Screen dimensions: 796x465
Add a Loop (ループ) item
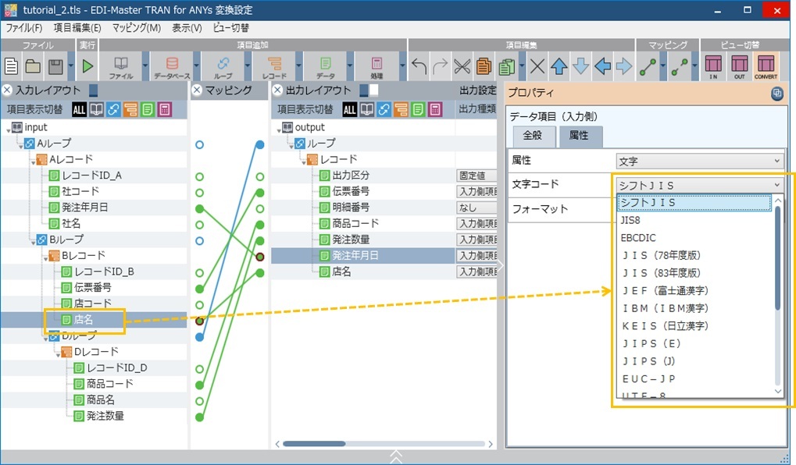pos(223,66)
